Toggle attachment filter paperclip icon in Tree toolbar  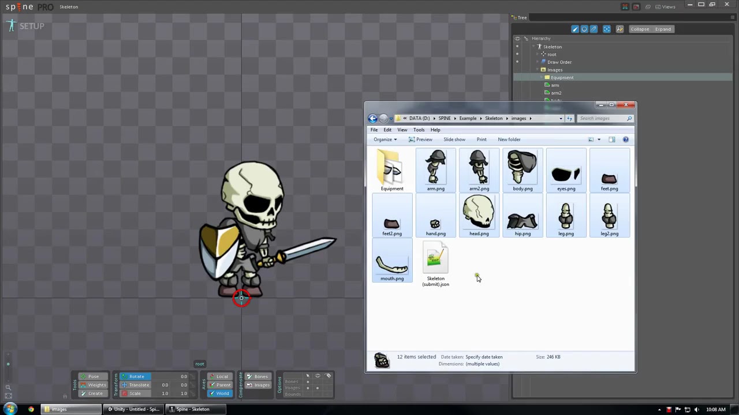(594, 29)
